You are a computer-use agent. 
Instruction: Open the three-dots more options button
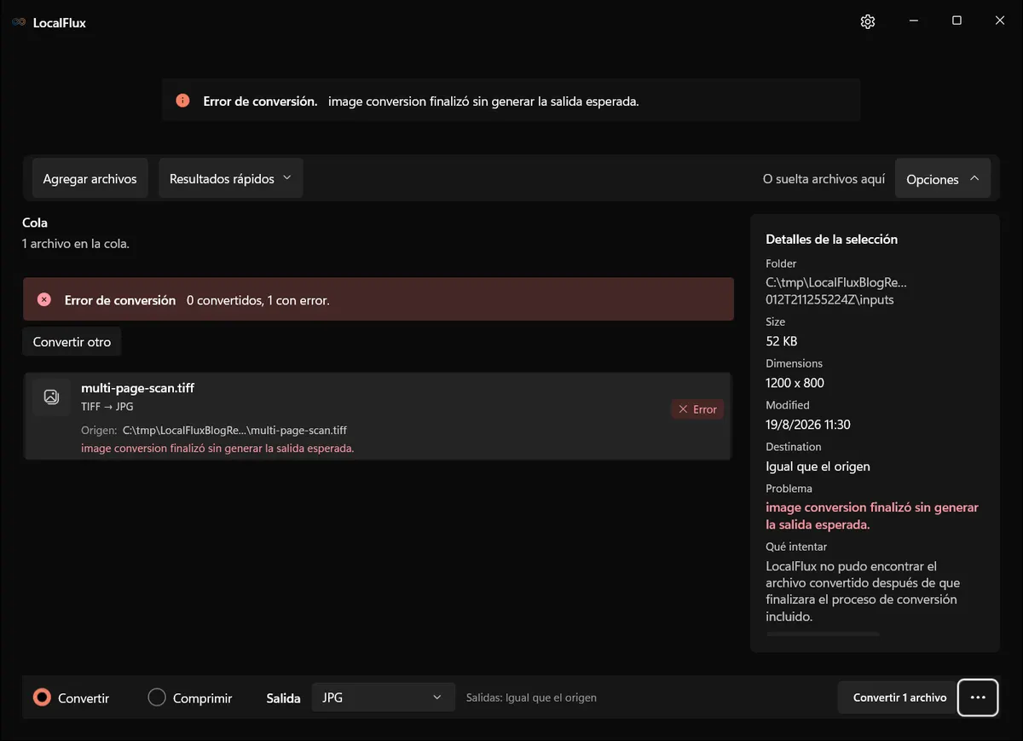978,698
